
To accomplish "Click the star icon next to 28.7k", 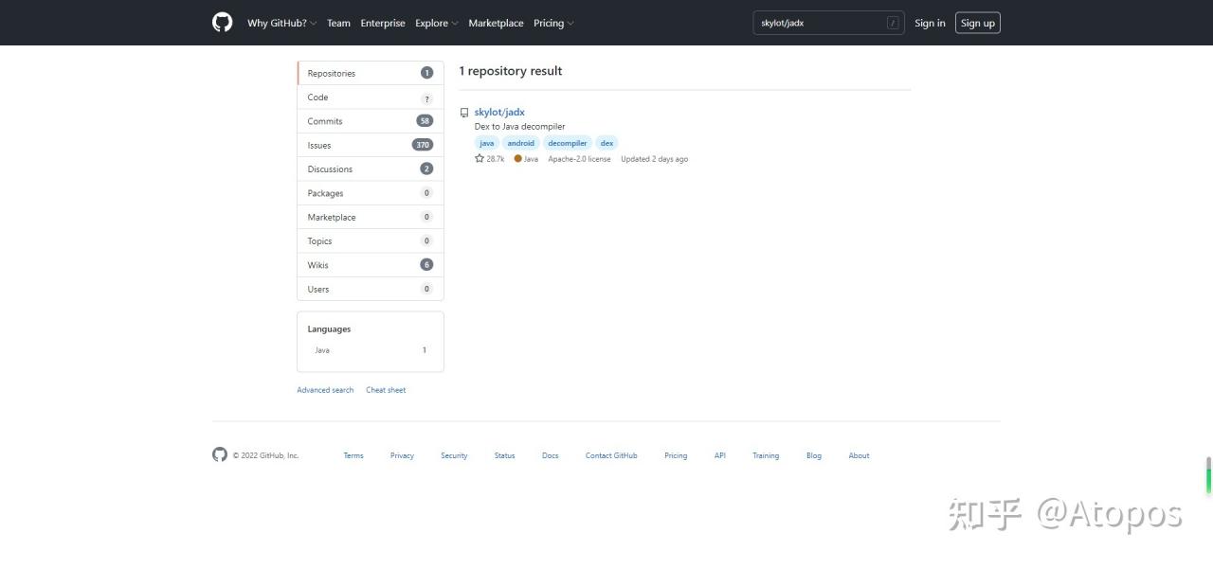I will click(x=480, y=159).
